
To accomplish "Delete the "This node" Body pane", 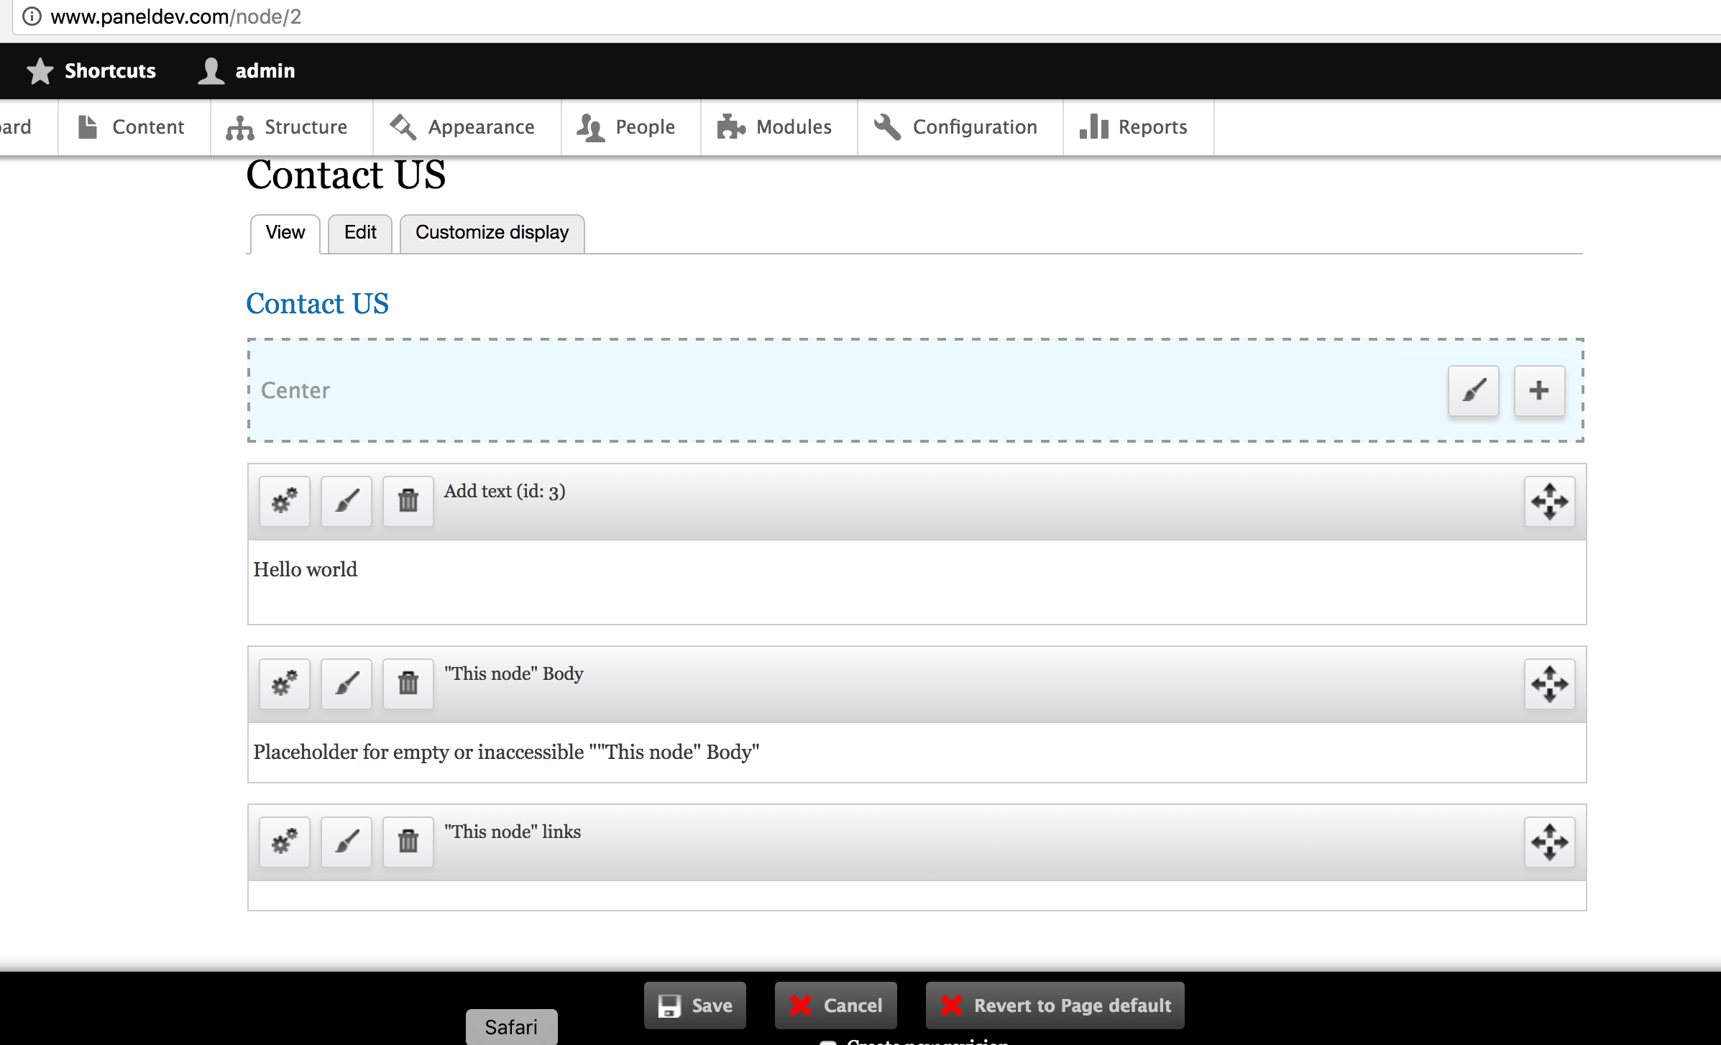I will (408, 683).
